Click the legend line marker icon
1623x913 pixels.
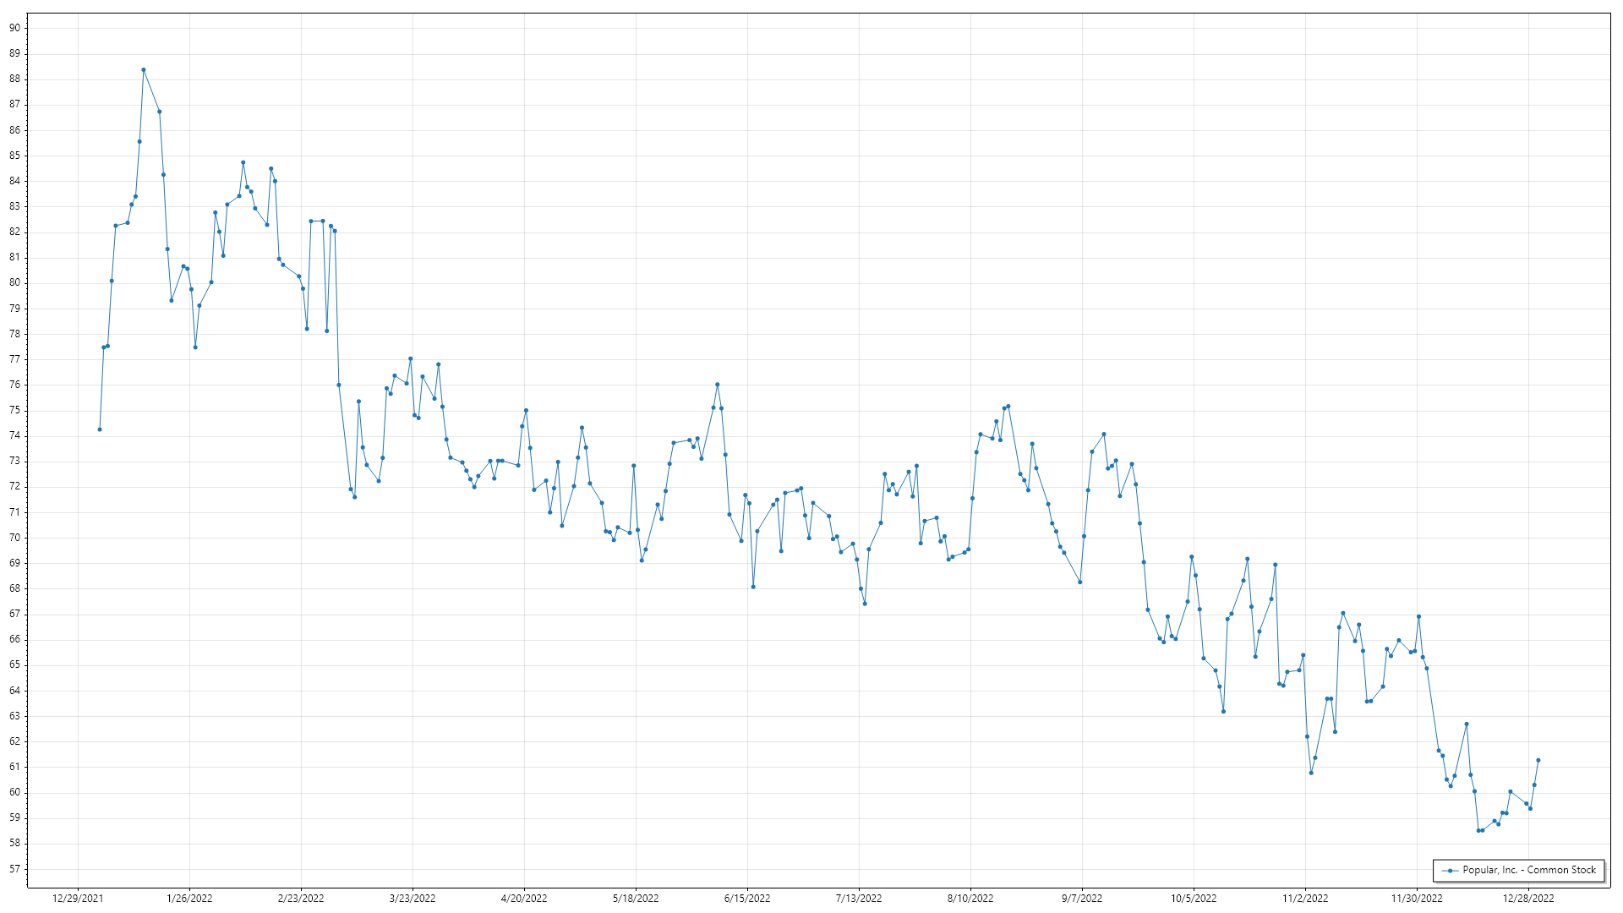pyautogui.click(x=1451, y=870)
